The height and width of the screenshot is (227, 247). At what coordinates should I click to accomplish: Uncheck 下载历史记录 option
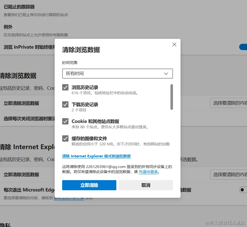65,105
